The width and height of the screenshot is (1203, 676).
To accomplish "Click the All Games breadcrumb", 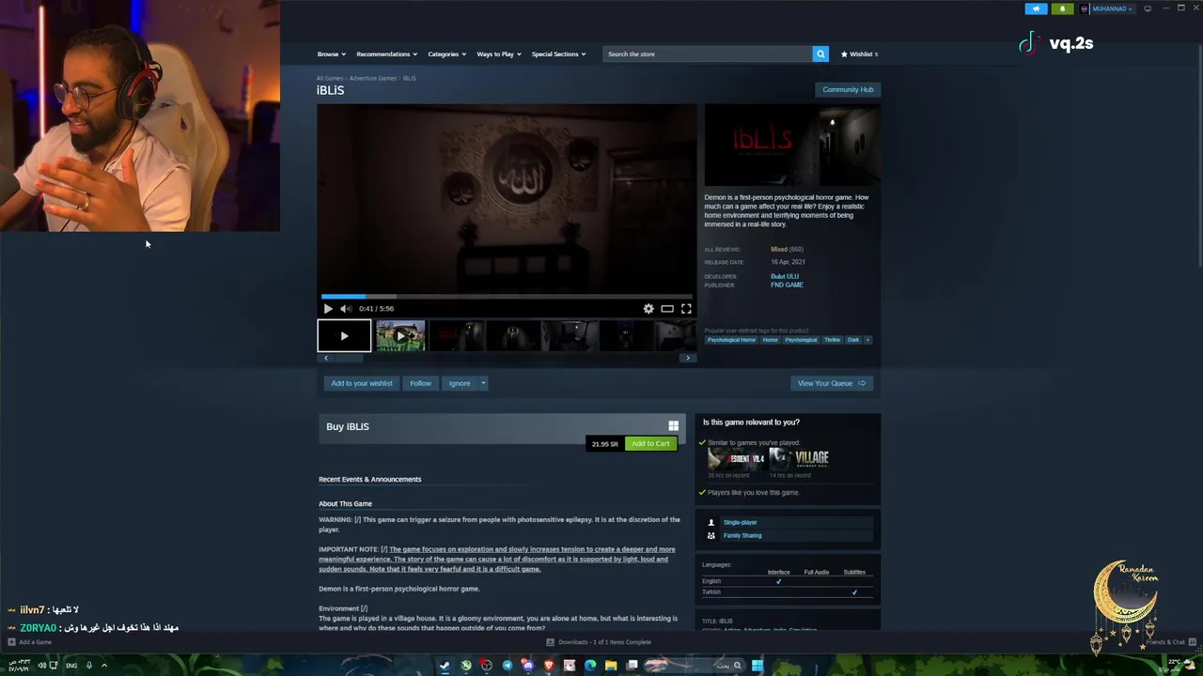I will coord(330,78).
